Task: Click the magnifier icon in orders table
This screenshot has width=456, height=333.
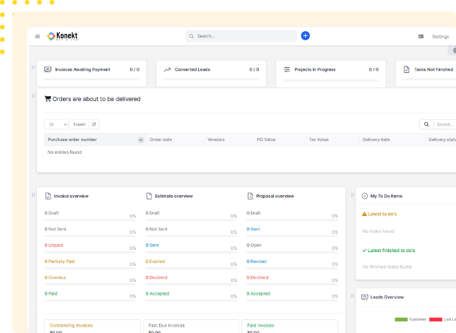Action: click(426, 124)
